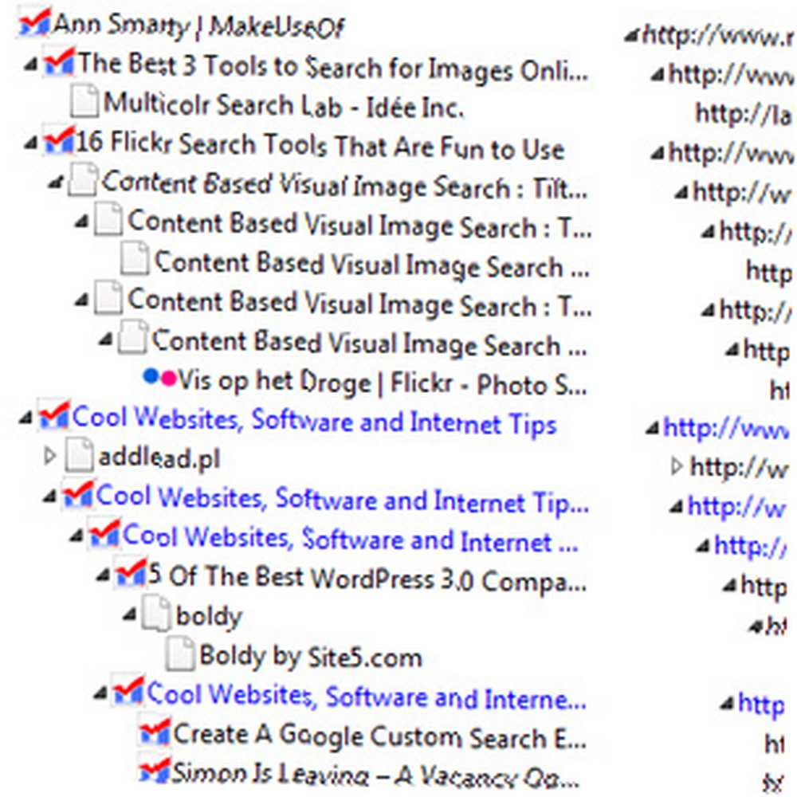The image size is (797, 797).
Task: Open the Cool Websites, Software and Internet Tips link
Action: click(315, 420)
